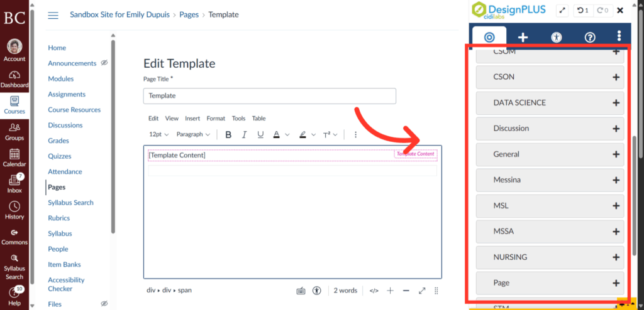Image resolution: width=644 pixels, height=310 pixels.
Task: Open the editor View menu
Action: pyautogui.click(x=172, y=119)
